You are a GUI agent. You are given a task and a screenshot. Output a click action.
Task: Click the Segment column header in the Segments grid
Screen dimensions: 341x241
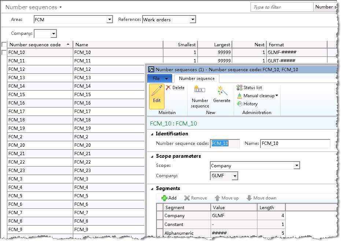click(x=186, y=207)
